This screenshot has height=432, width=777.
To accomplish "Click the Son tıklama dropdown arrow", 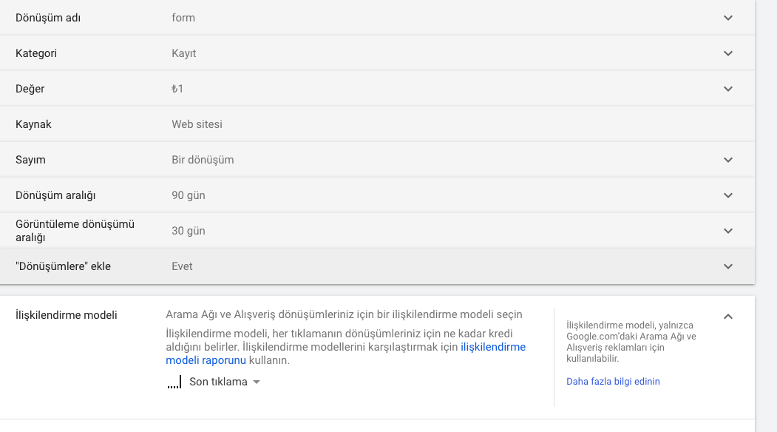I will (x=257, y=382).
